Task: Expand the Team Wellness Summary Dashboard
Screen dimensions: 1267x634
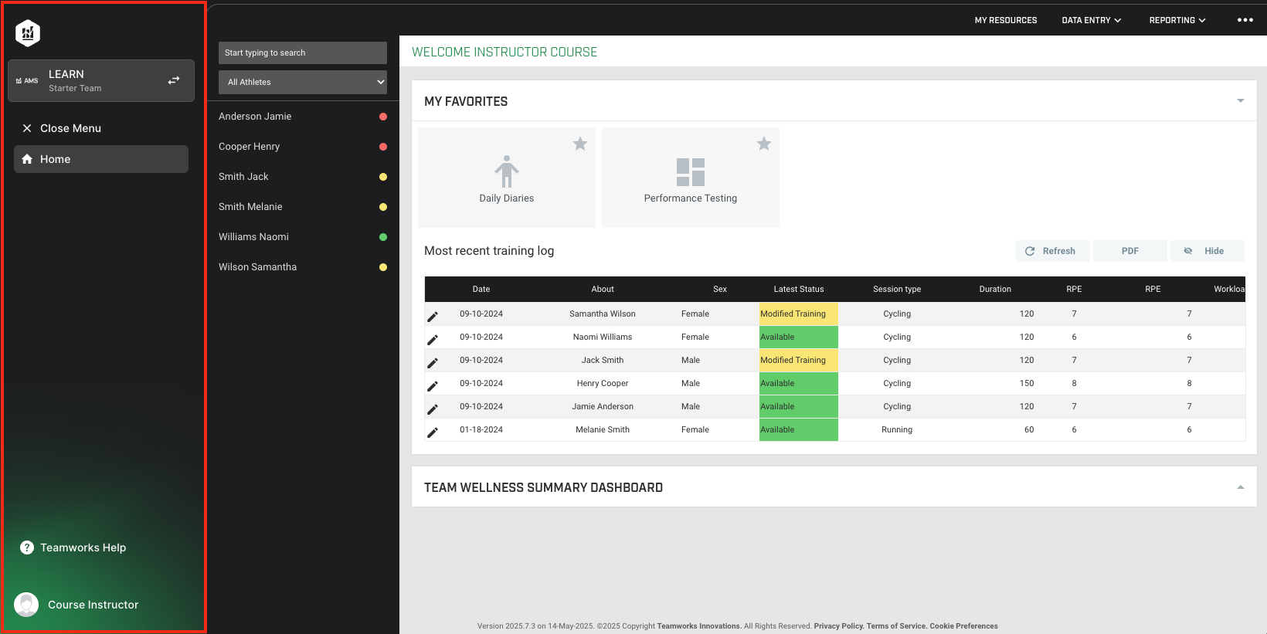Action: [x=1241, y=487]
